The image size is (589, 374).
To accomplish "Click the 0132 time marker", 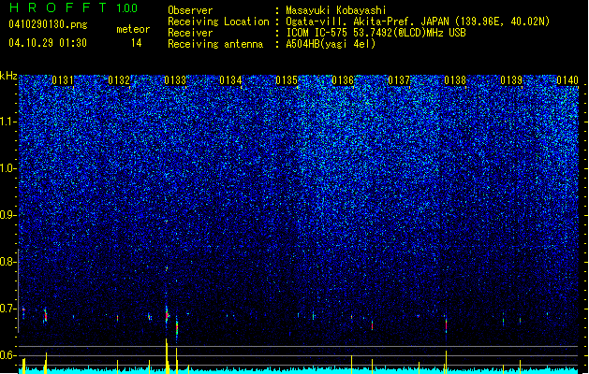I will (x=119, y=80).
